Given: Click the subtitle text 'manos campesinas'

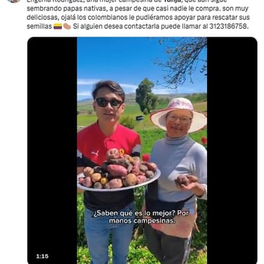Looking at the screenshot, I should pyautogui.click(x=142, y=221).
